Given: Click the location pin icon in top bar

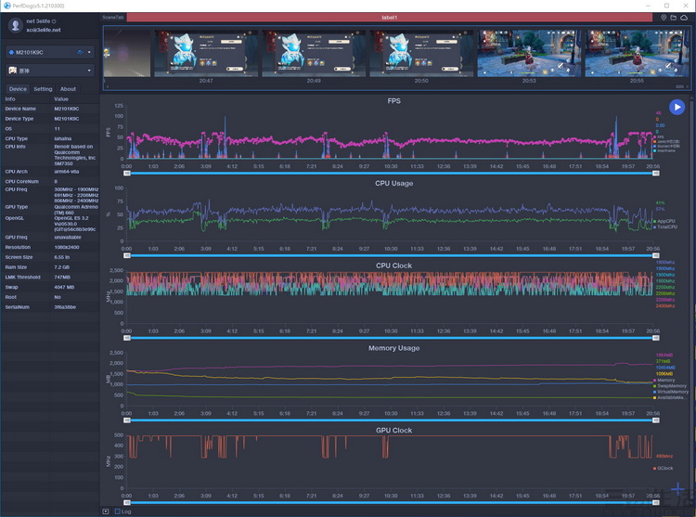Looking at the screenshot, I should pyautogui.click(x=664, y=18).
